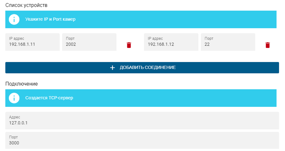Viewport: 285px width, 151px height.
Task: Click the 'Адрес' label above 127.0.0.1
Action: (14, 117)
